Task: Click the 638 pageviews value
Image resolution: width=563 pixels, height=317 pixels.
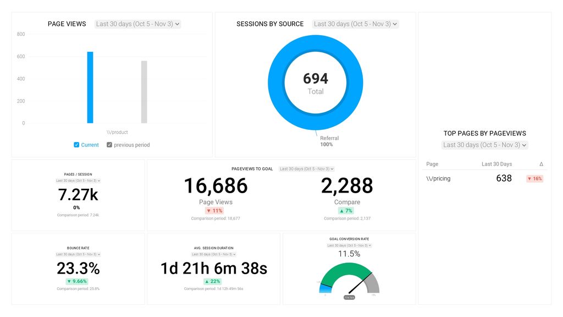Action: point(504,178)
